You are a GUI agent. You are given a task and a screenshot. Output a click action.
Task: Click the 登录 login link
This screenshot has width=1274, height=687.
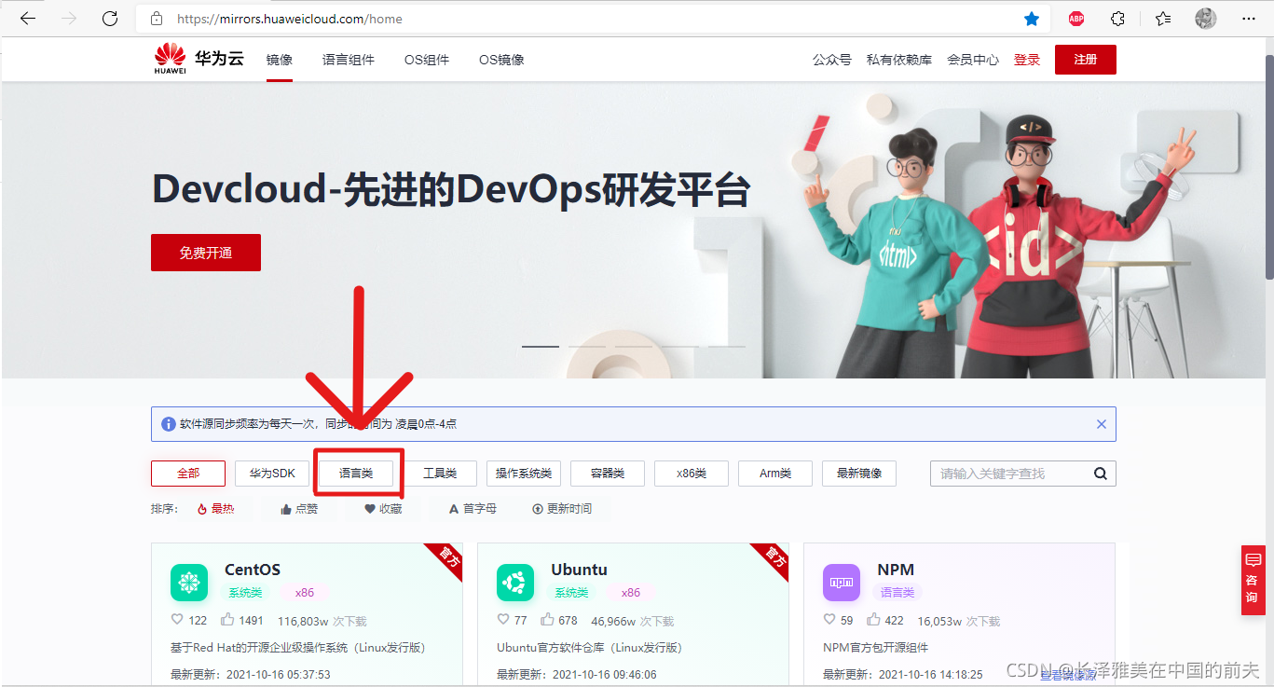tap(1027, 60)
